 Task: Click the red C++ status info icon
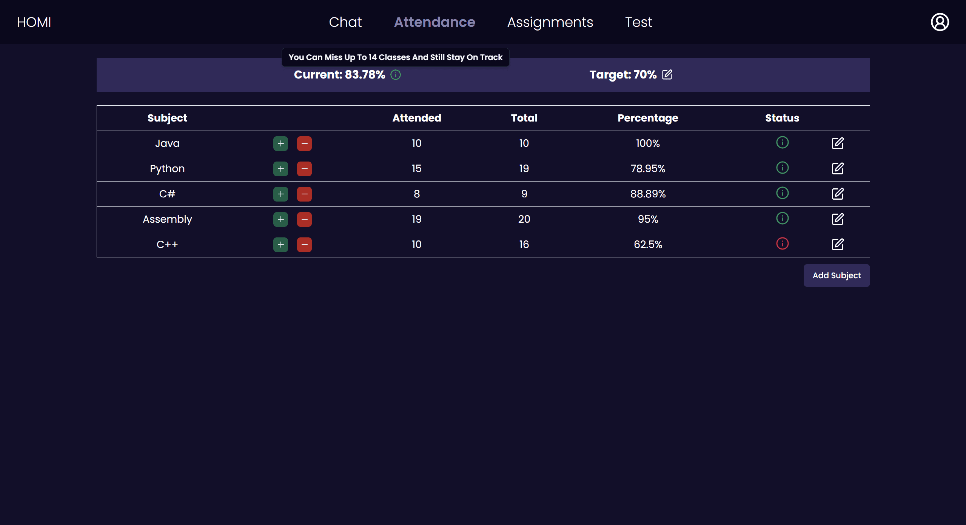point(782,243)
